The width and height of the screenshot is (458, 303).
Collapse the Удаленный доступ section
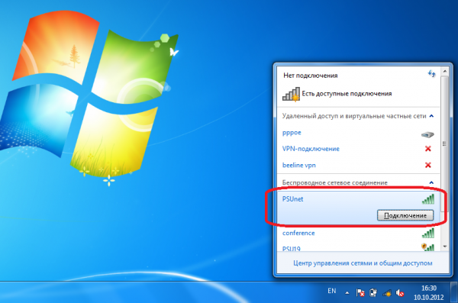click(431, 116)
